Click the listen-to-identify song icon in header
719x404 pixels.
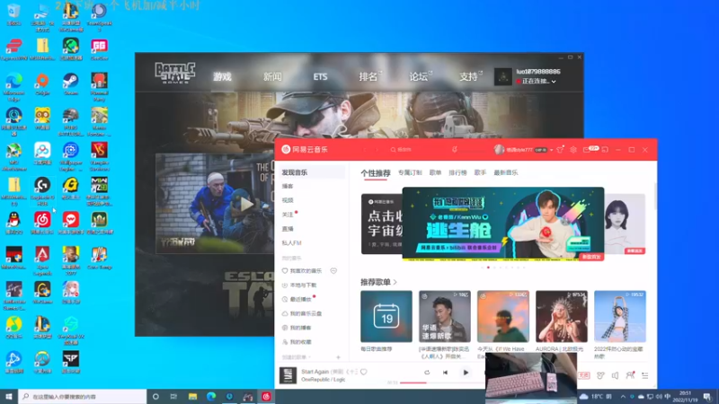(x=455, y=150)
